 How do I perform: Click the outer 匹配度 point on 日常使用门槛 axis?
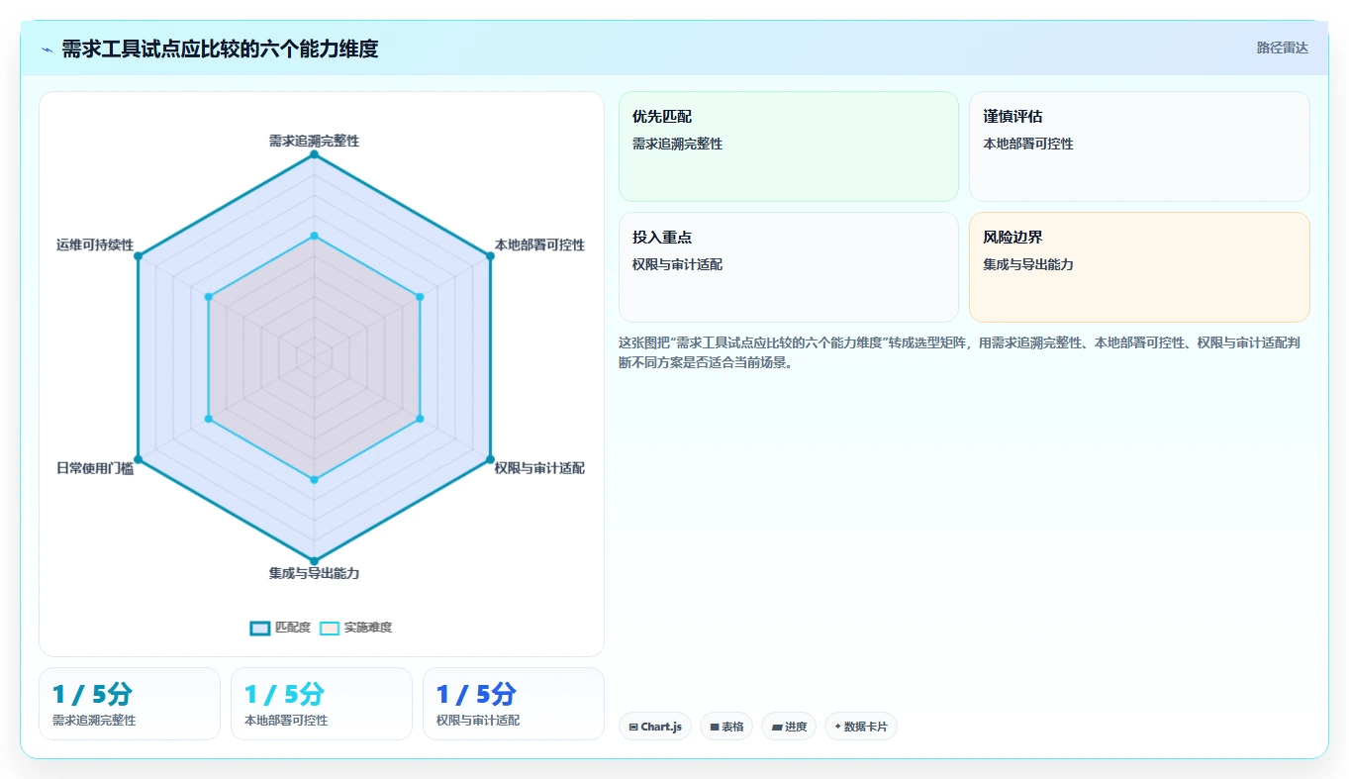138,459
